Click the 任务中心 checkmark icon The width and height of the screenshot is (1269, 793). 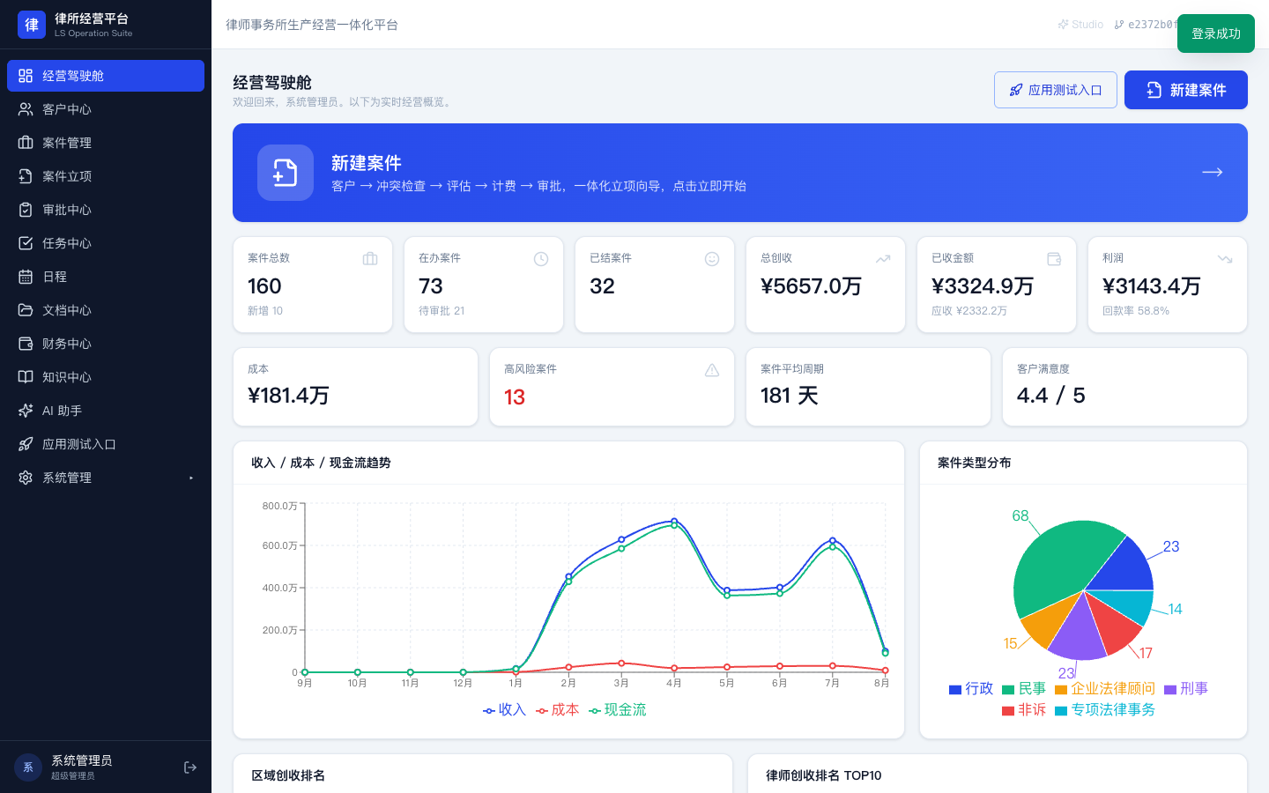click(x=26, y=243)
